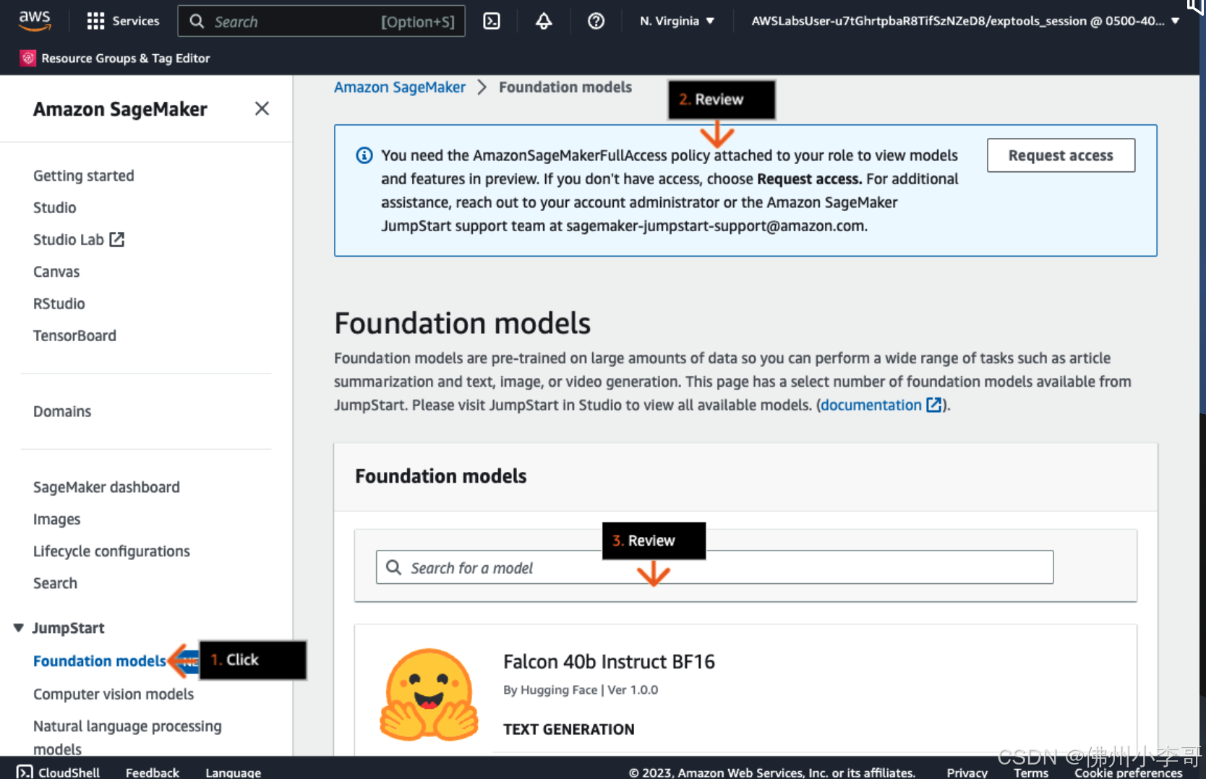Open Canvas in the sidebar

click(56, 272)
